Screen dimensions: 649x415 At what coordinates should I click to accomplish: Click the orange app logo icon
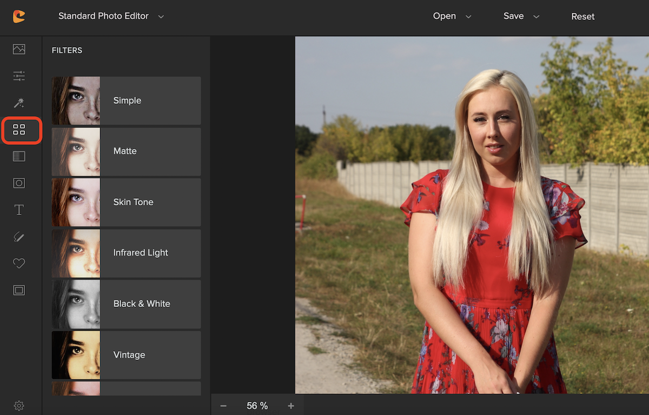pos(19,16)
